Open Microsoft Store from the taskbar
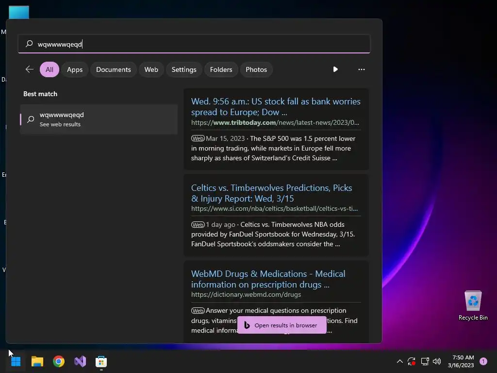Screen dimensions: 497x373 point(101,361)
